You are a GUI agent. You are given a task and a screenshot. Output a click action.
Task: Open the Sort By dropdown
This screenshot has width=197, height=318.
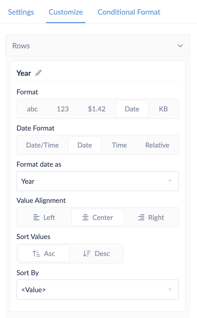97,290
